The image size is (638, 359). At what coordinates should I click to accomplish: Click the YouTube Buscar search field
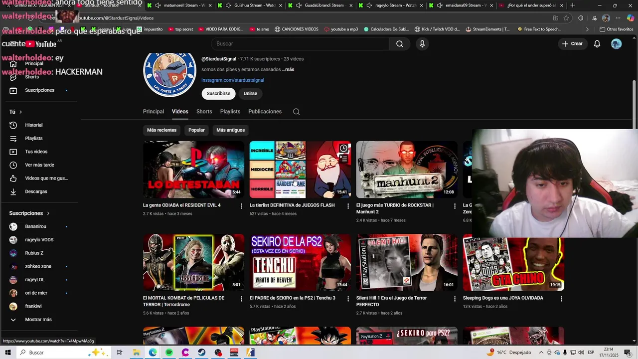[x=300, y=44]
